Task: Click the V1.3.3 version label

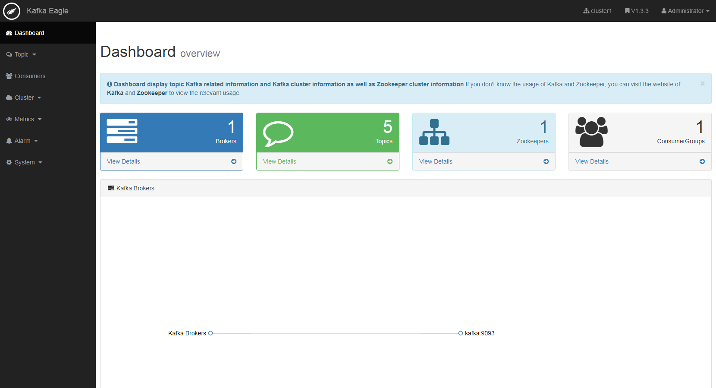Action: [640, 11]
